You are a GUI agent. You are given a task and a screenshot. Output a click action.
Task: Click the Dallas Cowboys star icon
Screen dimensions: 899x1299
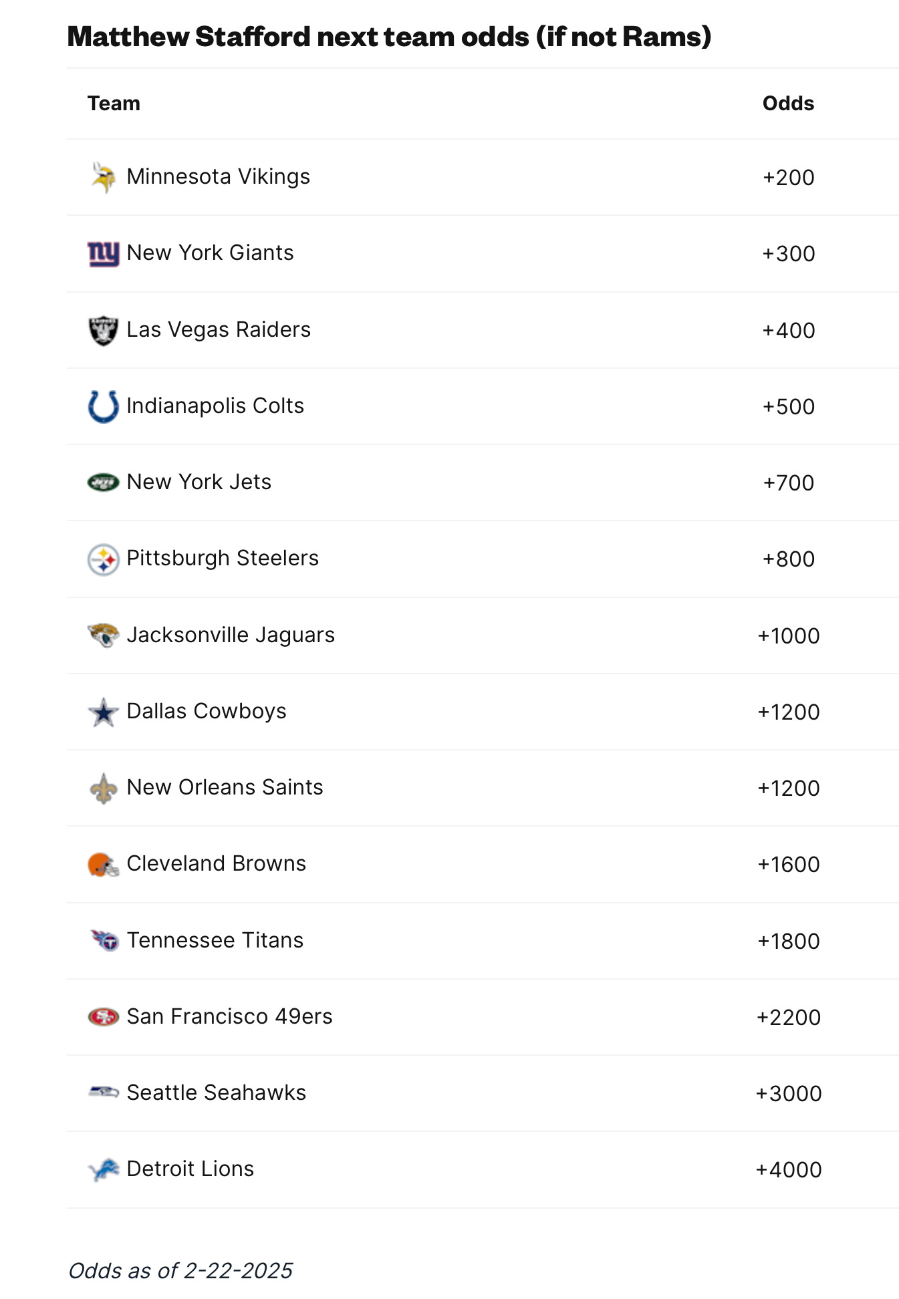(x=104, y=712)
